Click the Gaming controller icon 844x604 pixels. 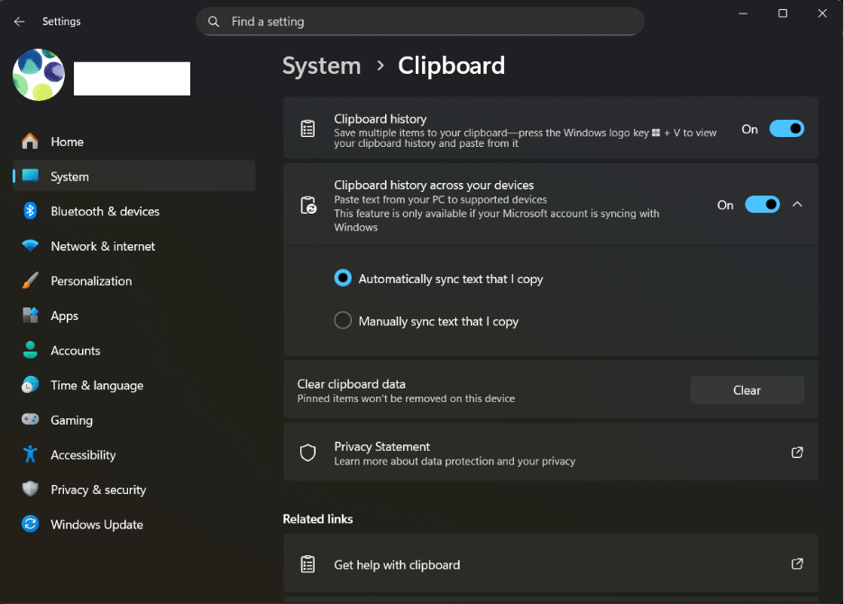tap(30, 419)
